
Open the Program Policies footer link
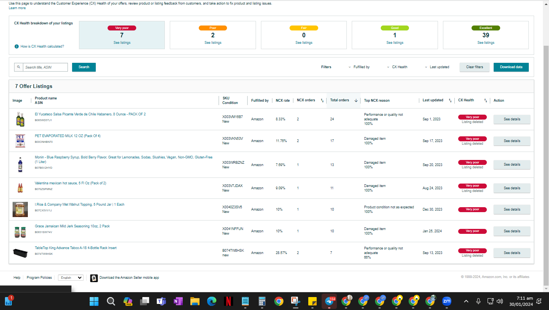point(39,278)
